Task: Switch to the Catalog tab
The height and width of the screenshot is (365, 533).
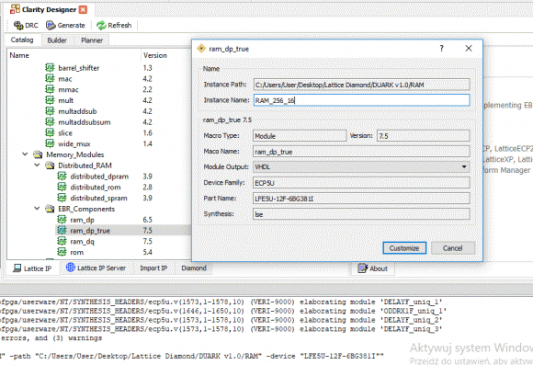Action: (x=22, y=40)
